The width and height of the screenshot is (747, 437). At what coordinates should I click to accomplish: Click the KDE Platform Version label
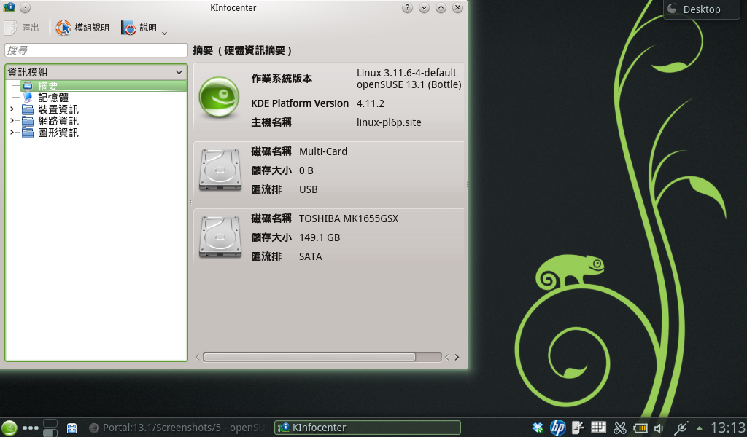coord(300,103)
